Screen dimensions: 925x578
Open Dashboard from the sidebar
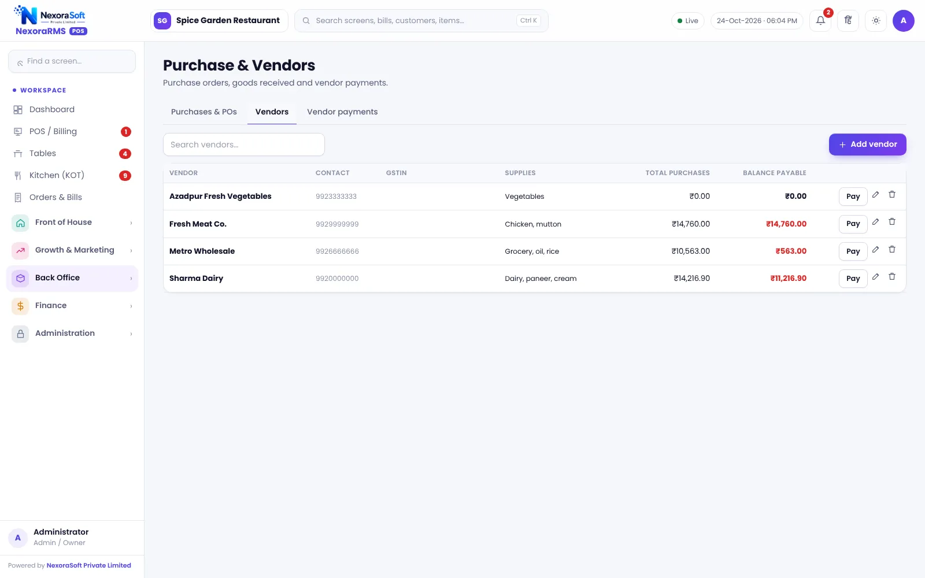coord(72,110)
